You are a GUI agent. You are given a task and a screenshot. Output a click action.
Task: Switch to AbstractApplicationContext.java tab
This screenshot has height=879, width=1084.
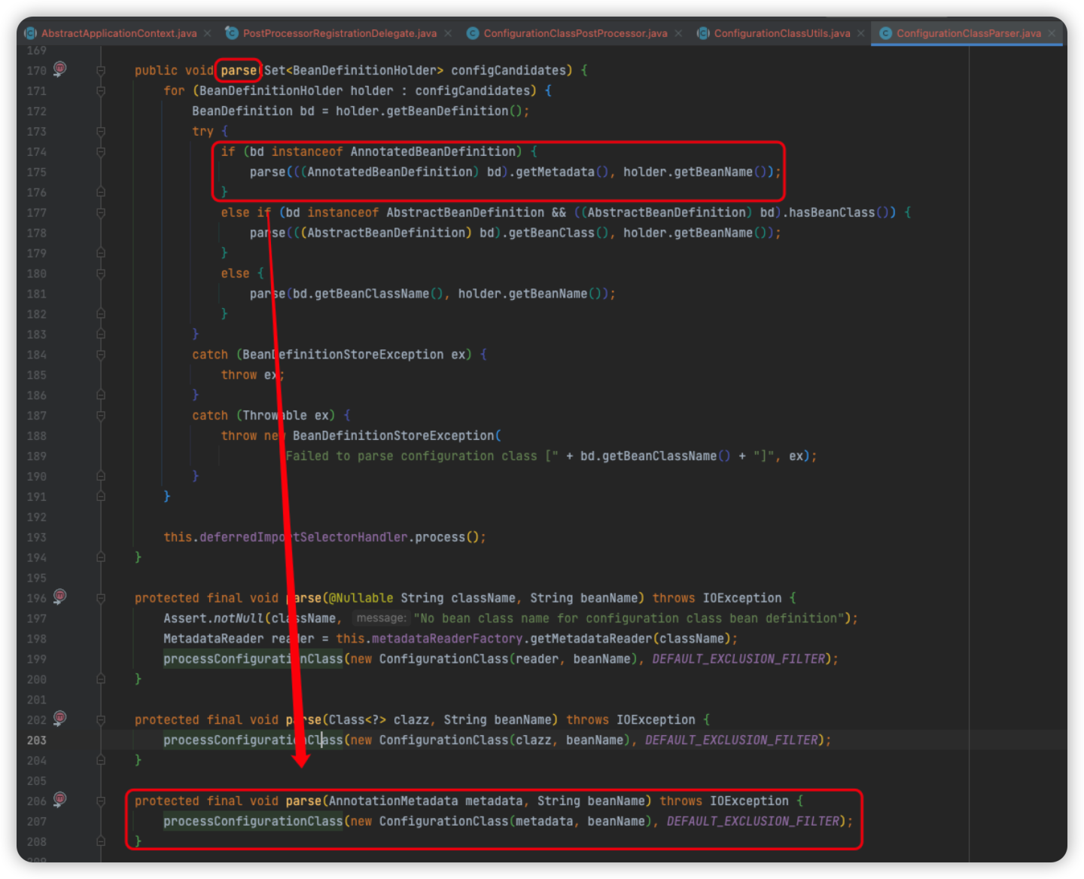[x=119, y=33]
